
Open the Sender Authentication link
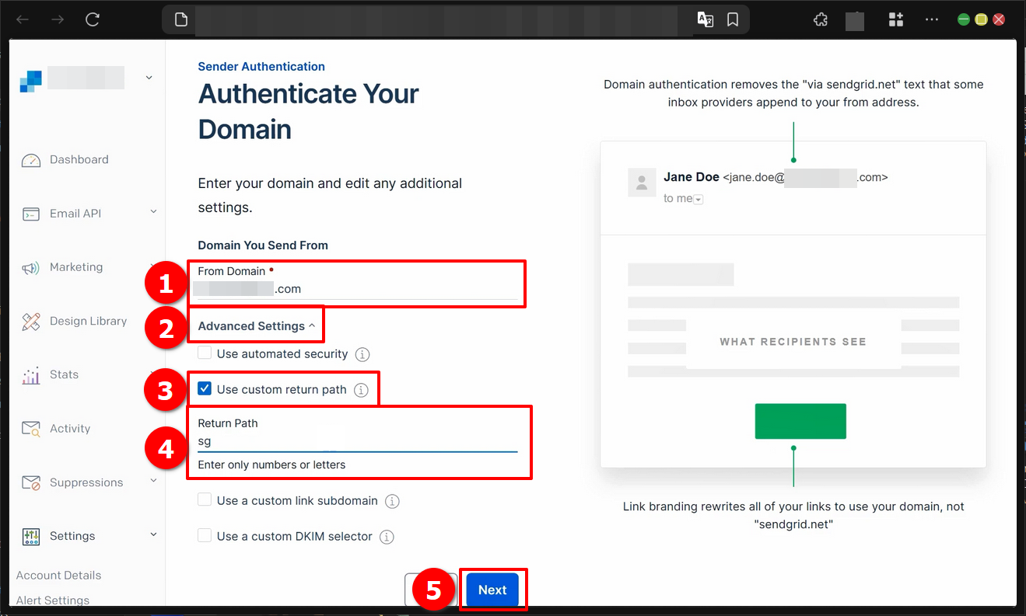tap(261, 66)
